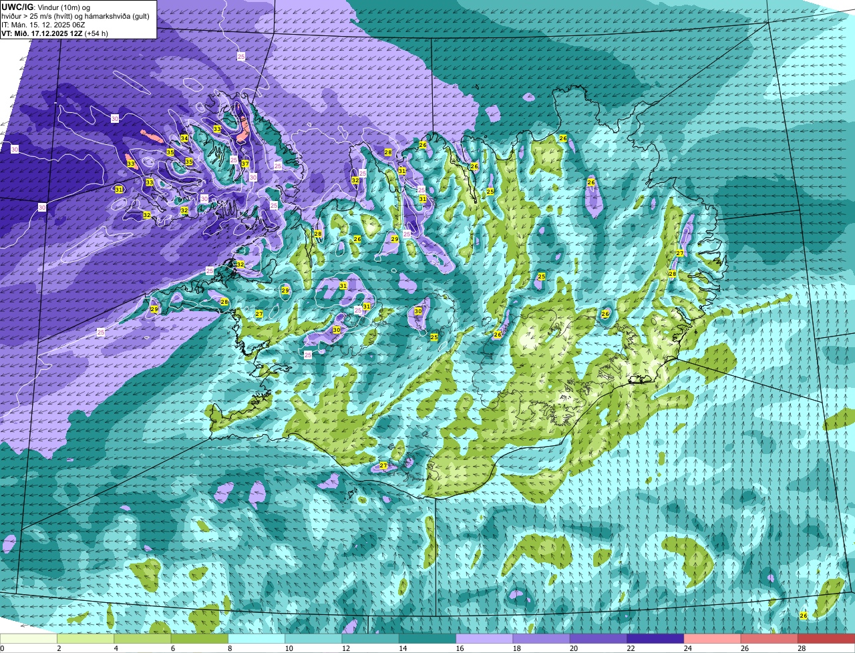Click the 2–4 m/s legend color swatch
The height and width of the screenshot is (653, 855).
[x=85, y=639]
